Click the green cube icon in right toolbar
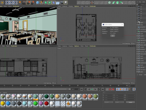Viewport: 146px width, 110px height. click(x=117, y=2)
